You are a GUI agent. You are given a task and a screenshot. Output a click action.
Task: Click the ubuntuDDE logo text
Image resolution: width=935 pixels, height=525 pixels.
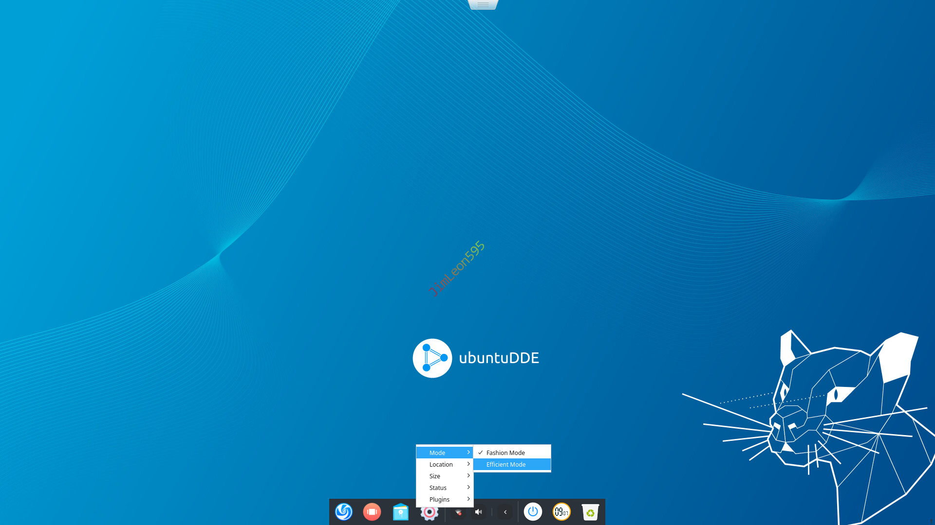[499, 358]
